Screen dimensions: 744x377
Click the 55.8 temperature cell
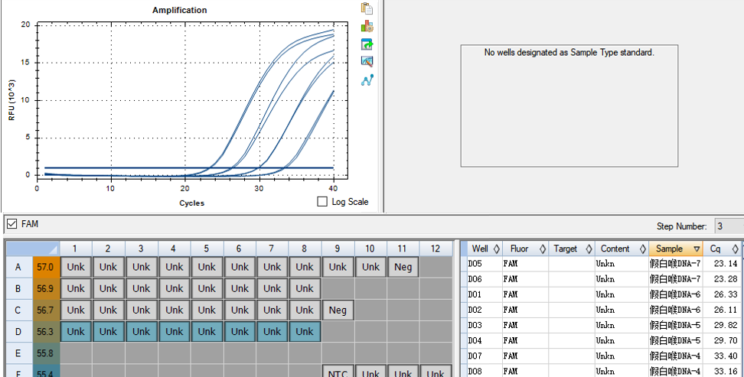(x=45, y=353)
